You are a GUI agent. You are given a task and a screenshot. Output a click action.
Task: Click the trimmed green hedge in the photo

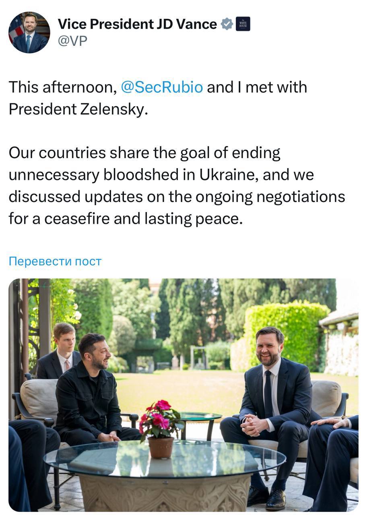[x=288, y=330]
